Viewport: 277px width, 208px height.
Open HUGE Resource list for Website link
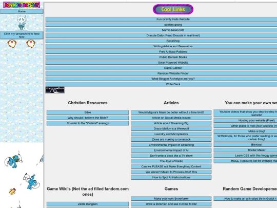coord(245,161)
